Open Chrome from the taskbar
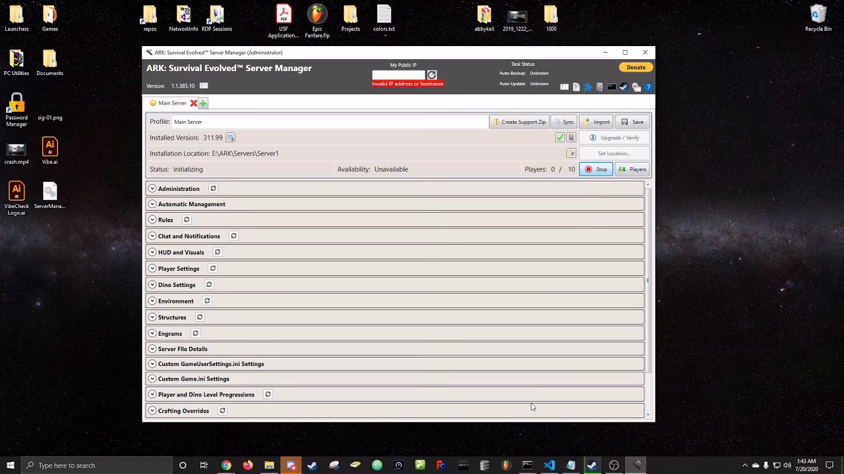This screenshot has height=474, width=844. coord(226,465)
